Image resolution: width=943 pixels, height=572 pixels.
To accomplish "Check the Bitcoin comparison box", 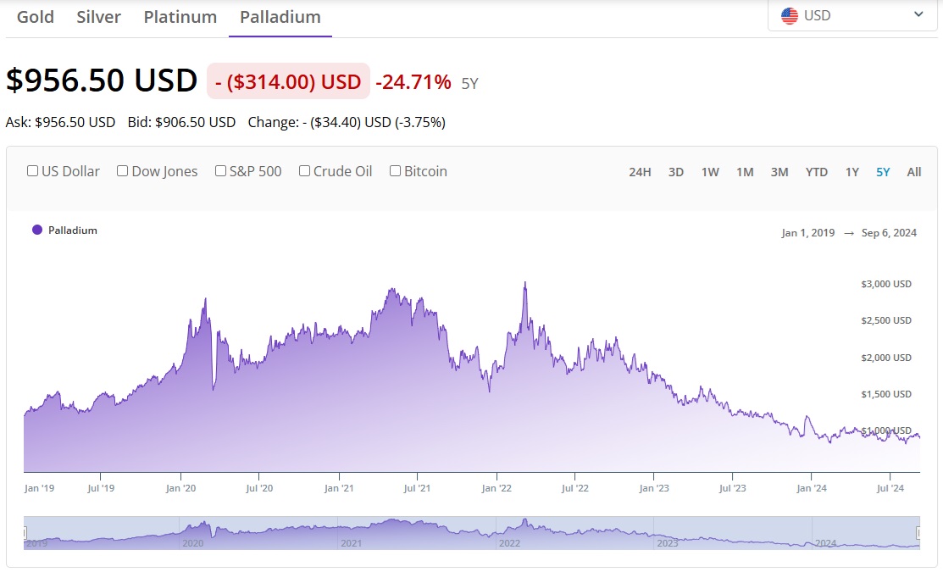I will coord(395,171).
